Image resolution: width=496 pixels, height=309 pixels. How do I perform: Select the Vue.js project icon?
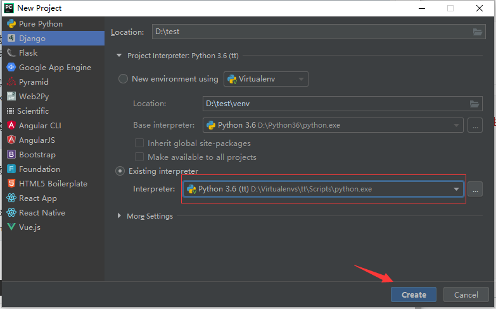click(x=11, y=227)
